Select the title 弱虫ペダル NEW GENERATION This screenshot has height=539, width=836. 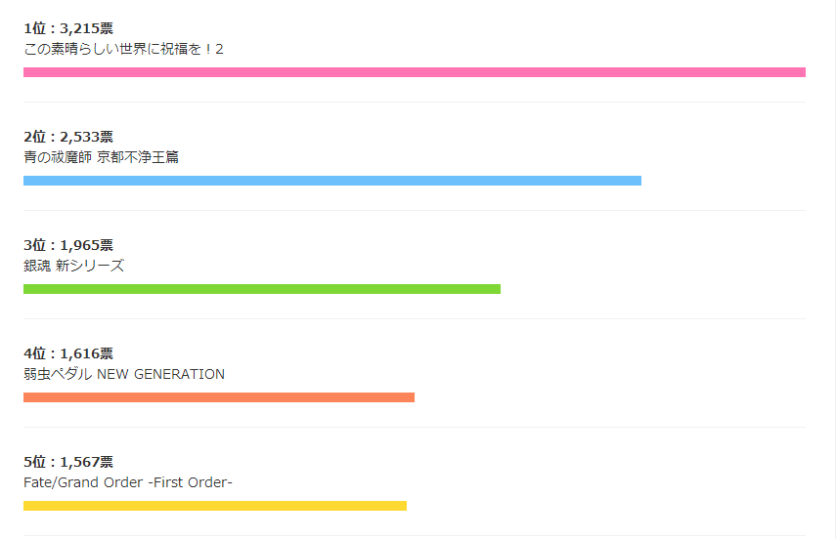pos(124,374)
